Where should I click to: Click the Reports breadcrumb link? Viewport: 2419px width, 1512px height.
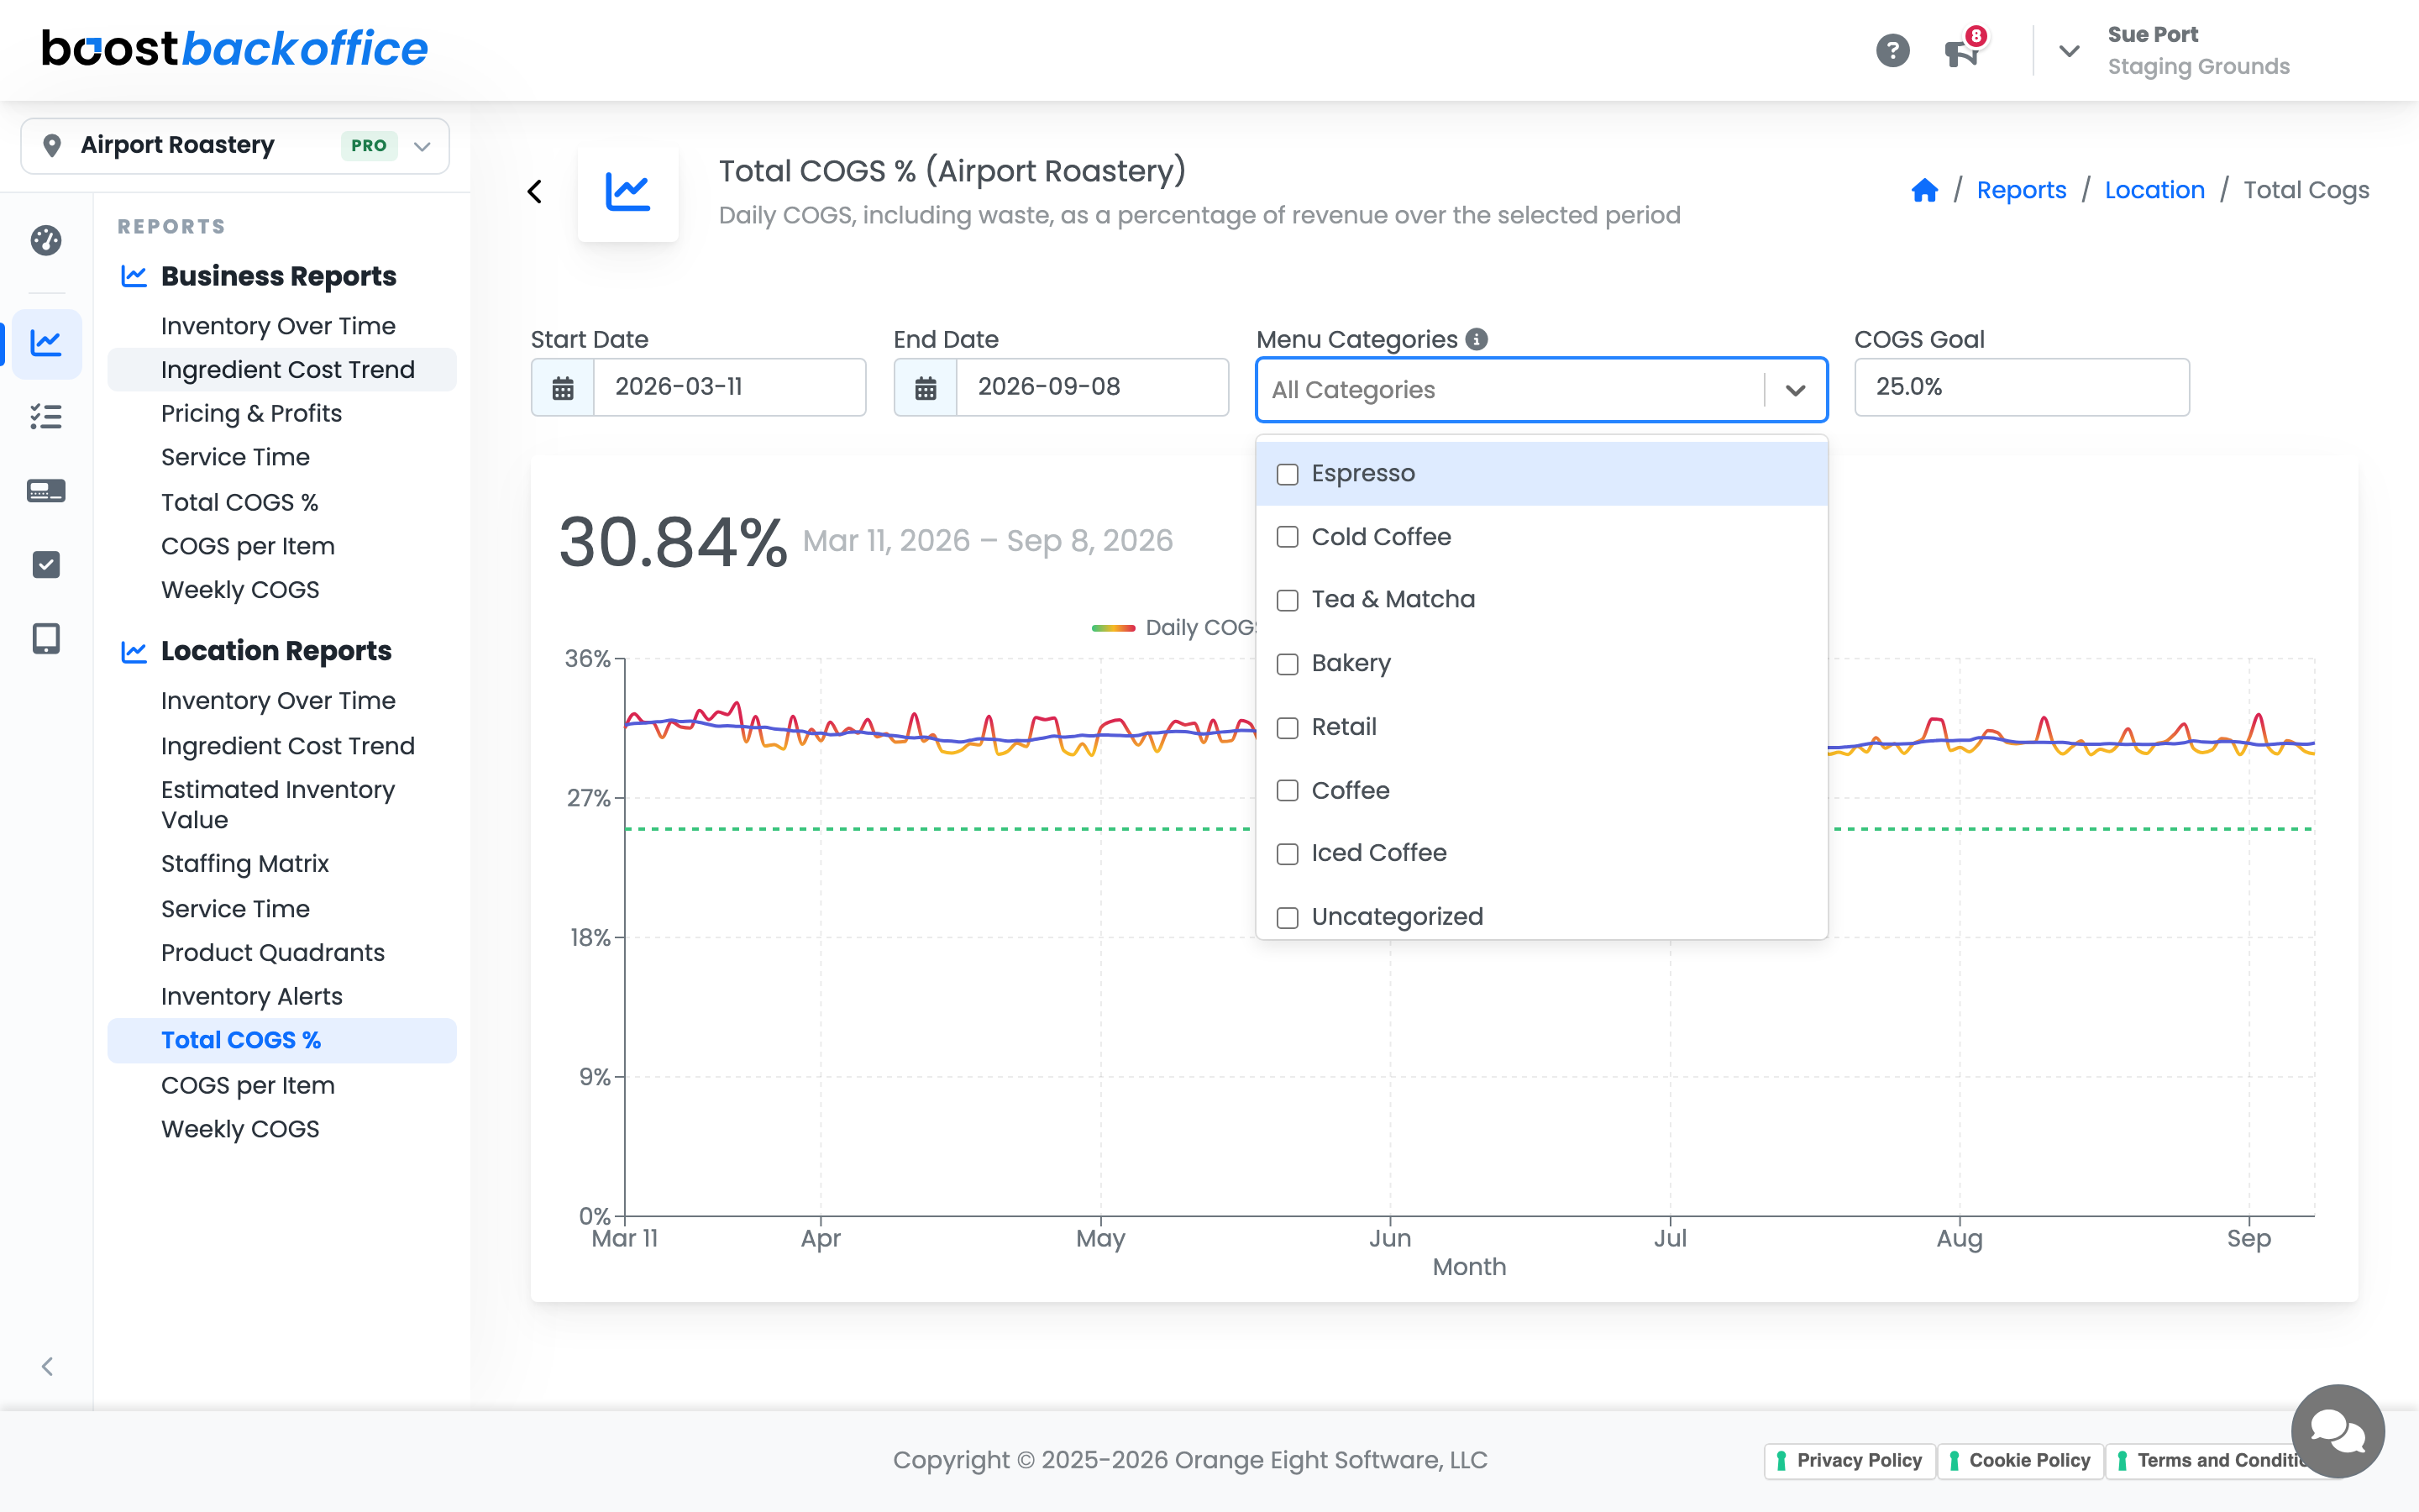coord(2021,190)
